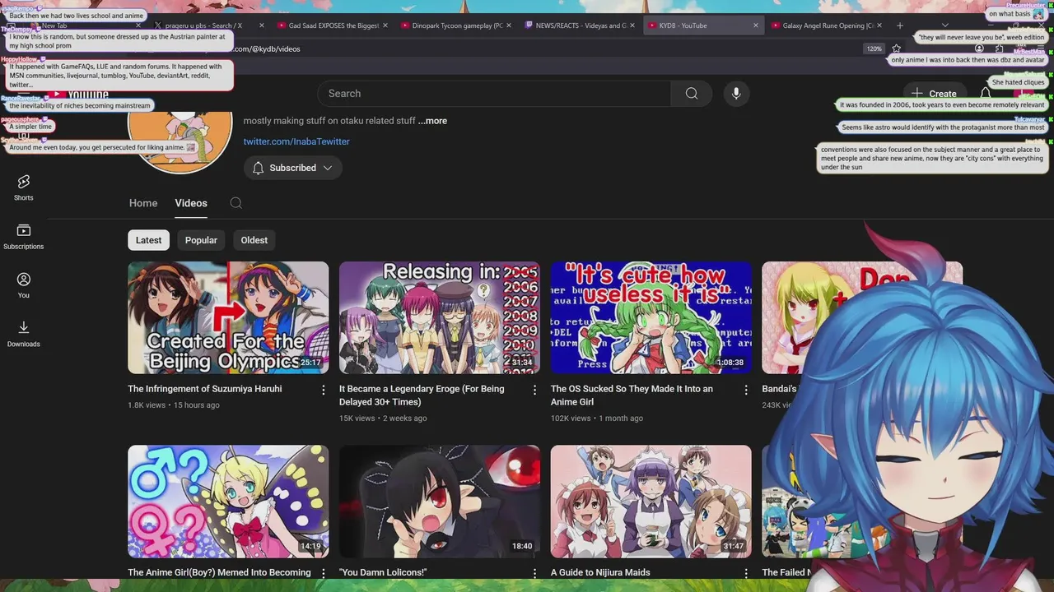Play Created For the Beijing Olympics thumbnail

click(228, 317)
